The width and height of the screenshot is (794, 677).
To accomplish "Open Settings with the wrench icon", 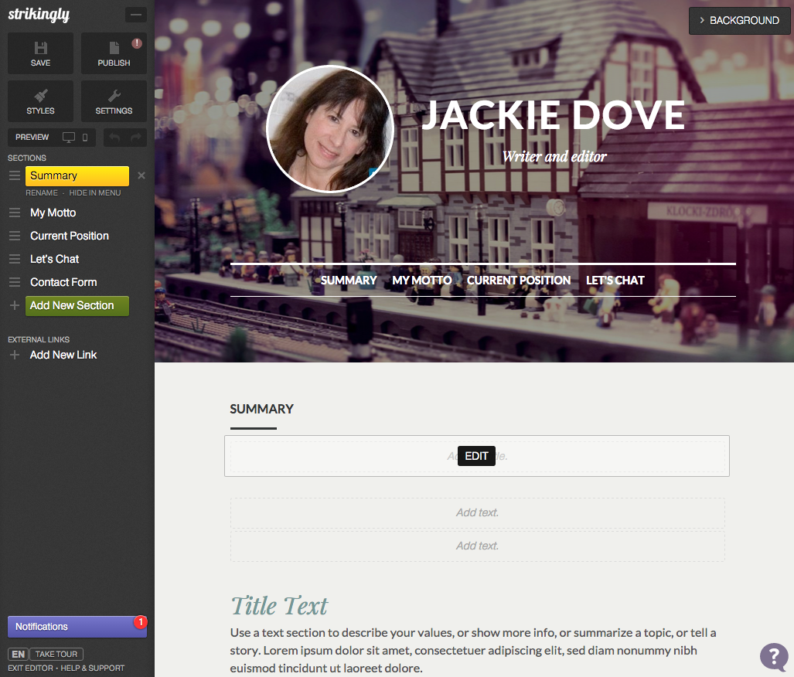I will [x=114, y=101].
